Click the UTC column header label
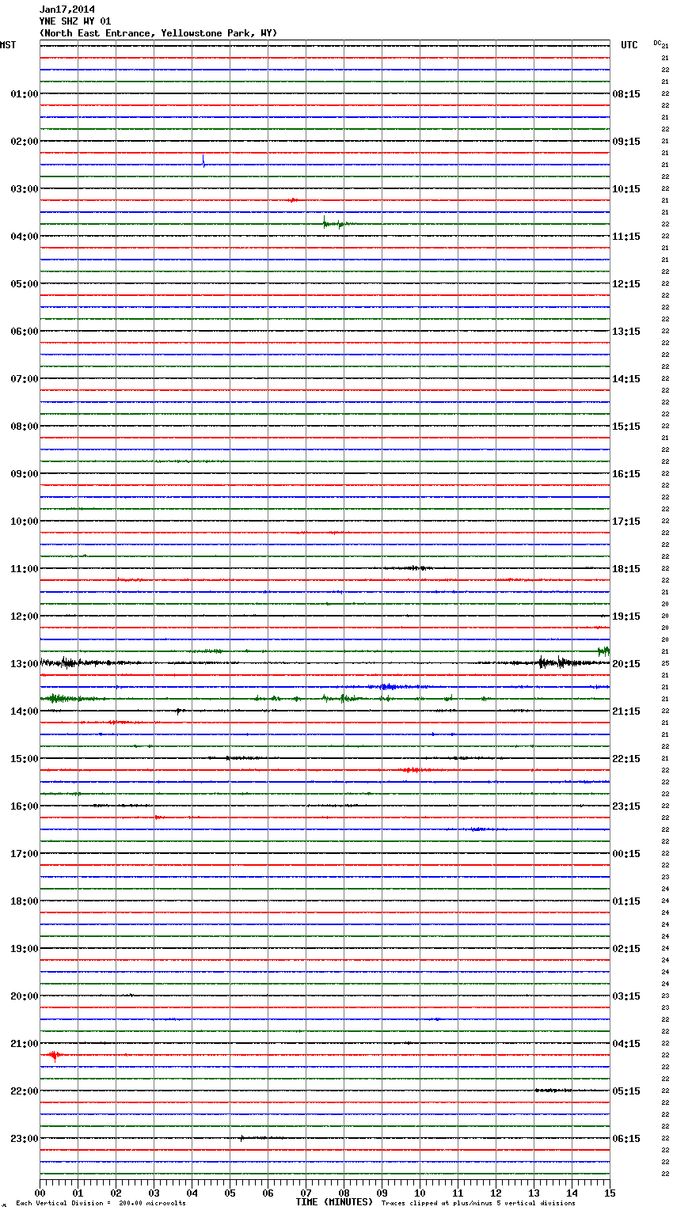Viewport: 673px width, 1214px height. tap(629, 45)
